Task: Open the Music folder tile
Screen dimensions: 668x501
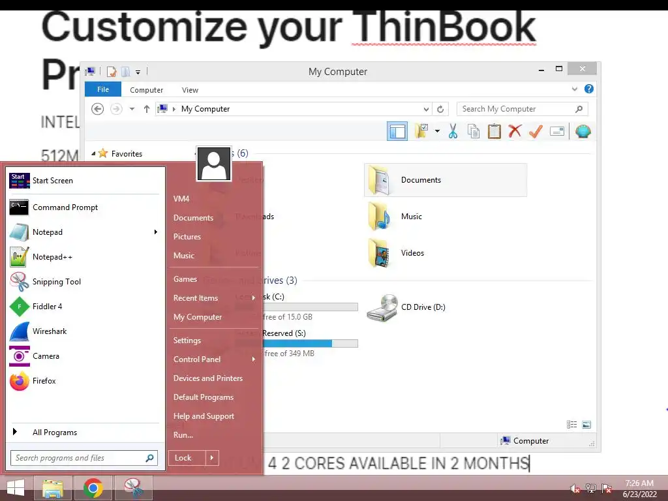Action: click(x=446, y=217)
